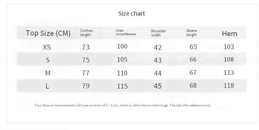
Task: Click the L size row label
Action: [48, 86]
